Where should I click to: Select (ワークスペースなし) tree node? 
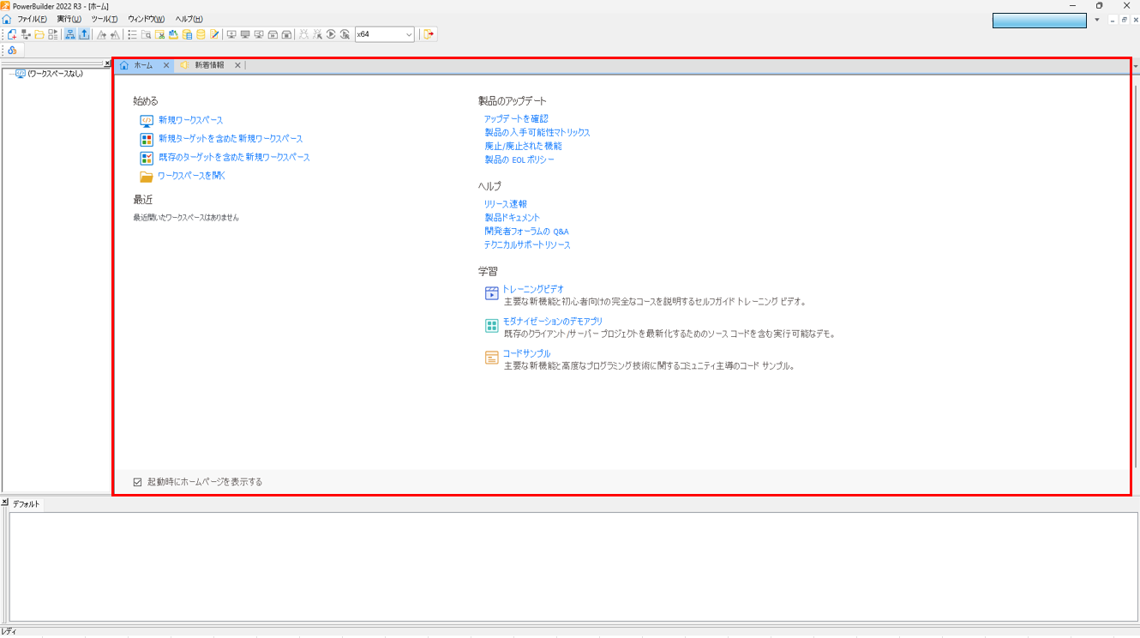55,74
